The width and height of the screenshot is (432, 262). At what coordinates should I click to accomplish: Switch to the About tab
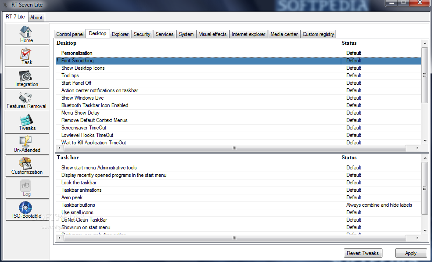point(36,18)
